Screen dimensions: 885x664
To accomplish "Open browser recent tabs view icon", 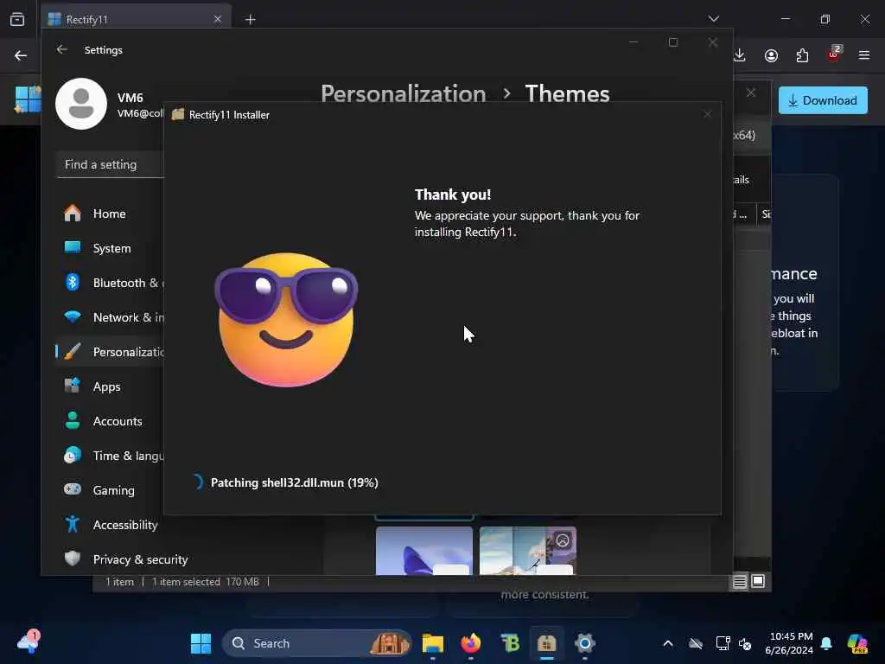I will pos(17,19).
